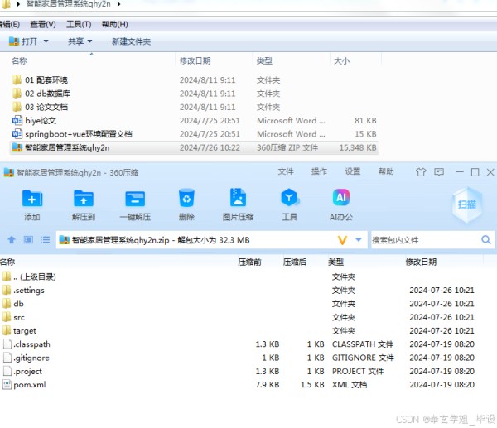Click the 扫描 scan hexagon button

tap(467, 204)
